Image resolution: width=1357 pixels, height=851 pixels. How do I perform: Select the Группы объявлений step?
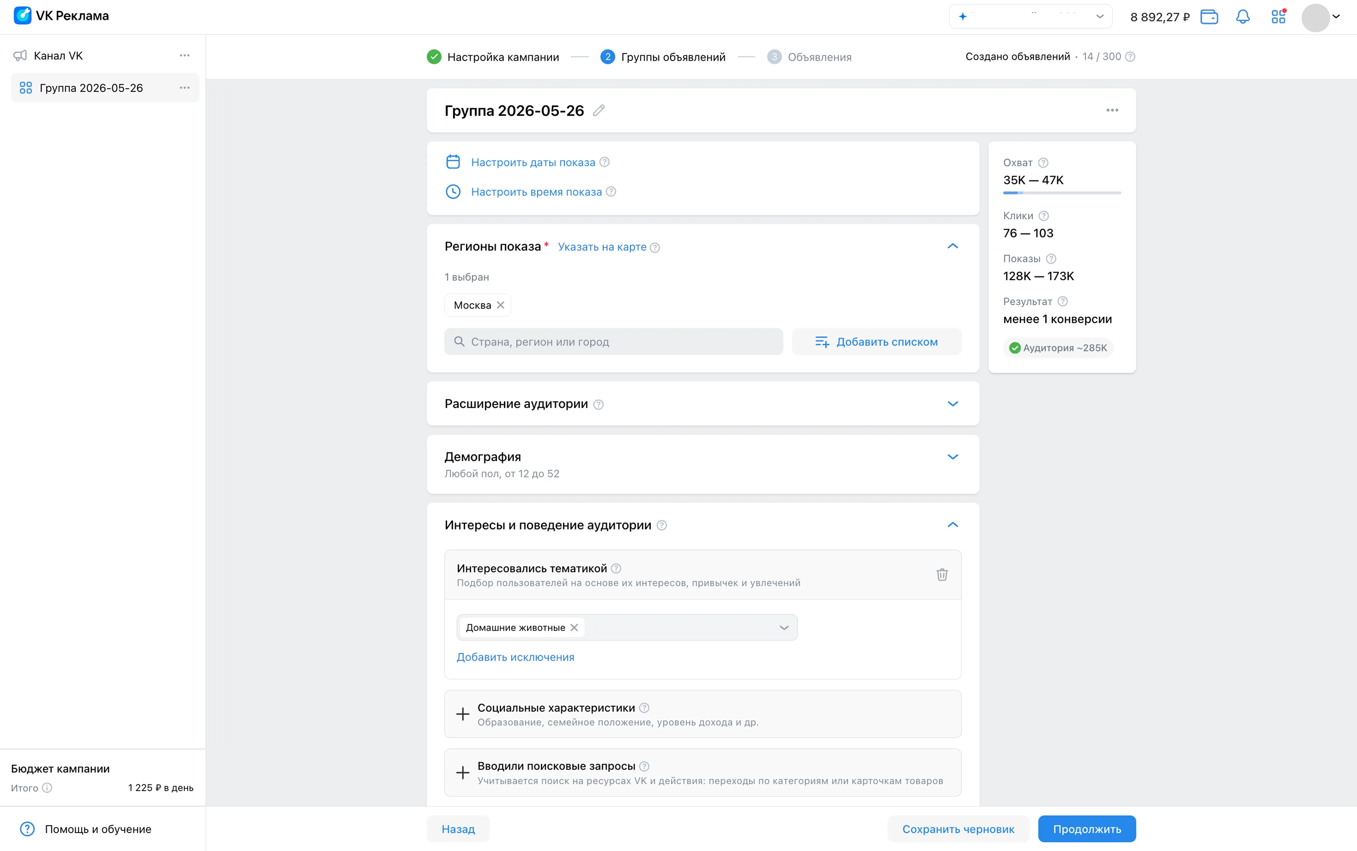click(x=663, y=57)
